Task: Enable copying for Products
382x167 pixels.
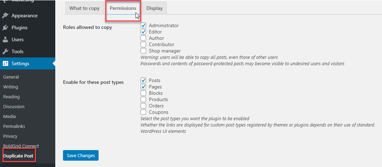Action: (143, 99)
